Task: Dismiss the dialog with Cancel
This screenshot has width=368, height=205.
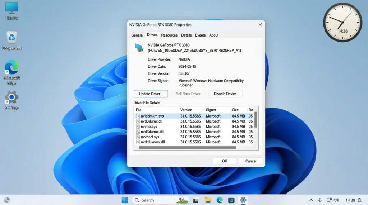Action: (250, 161)
